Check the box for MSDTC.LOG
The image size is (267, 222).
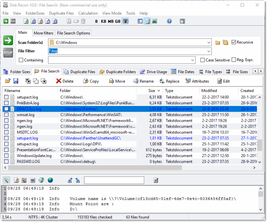(6, 132)
